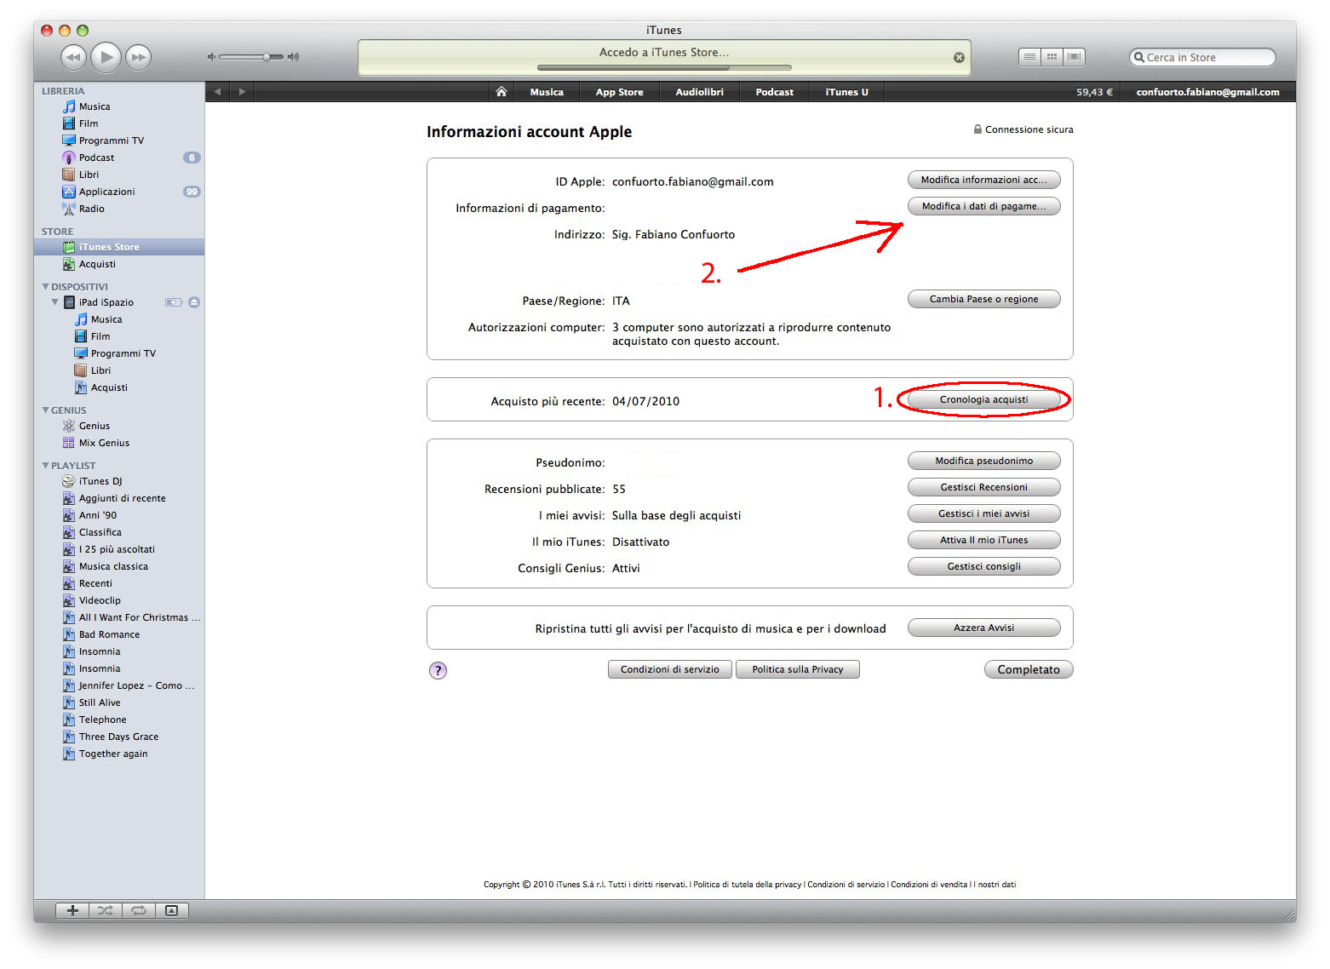Open the Podcast store tab
This screenshot has height=969, width=1330.
(774, 92)
